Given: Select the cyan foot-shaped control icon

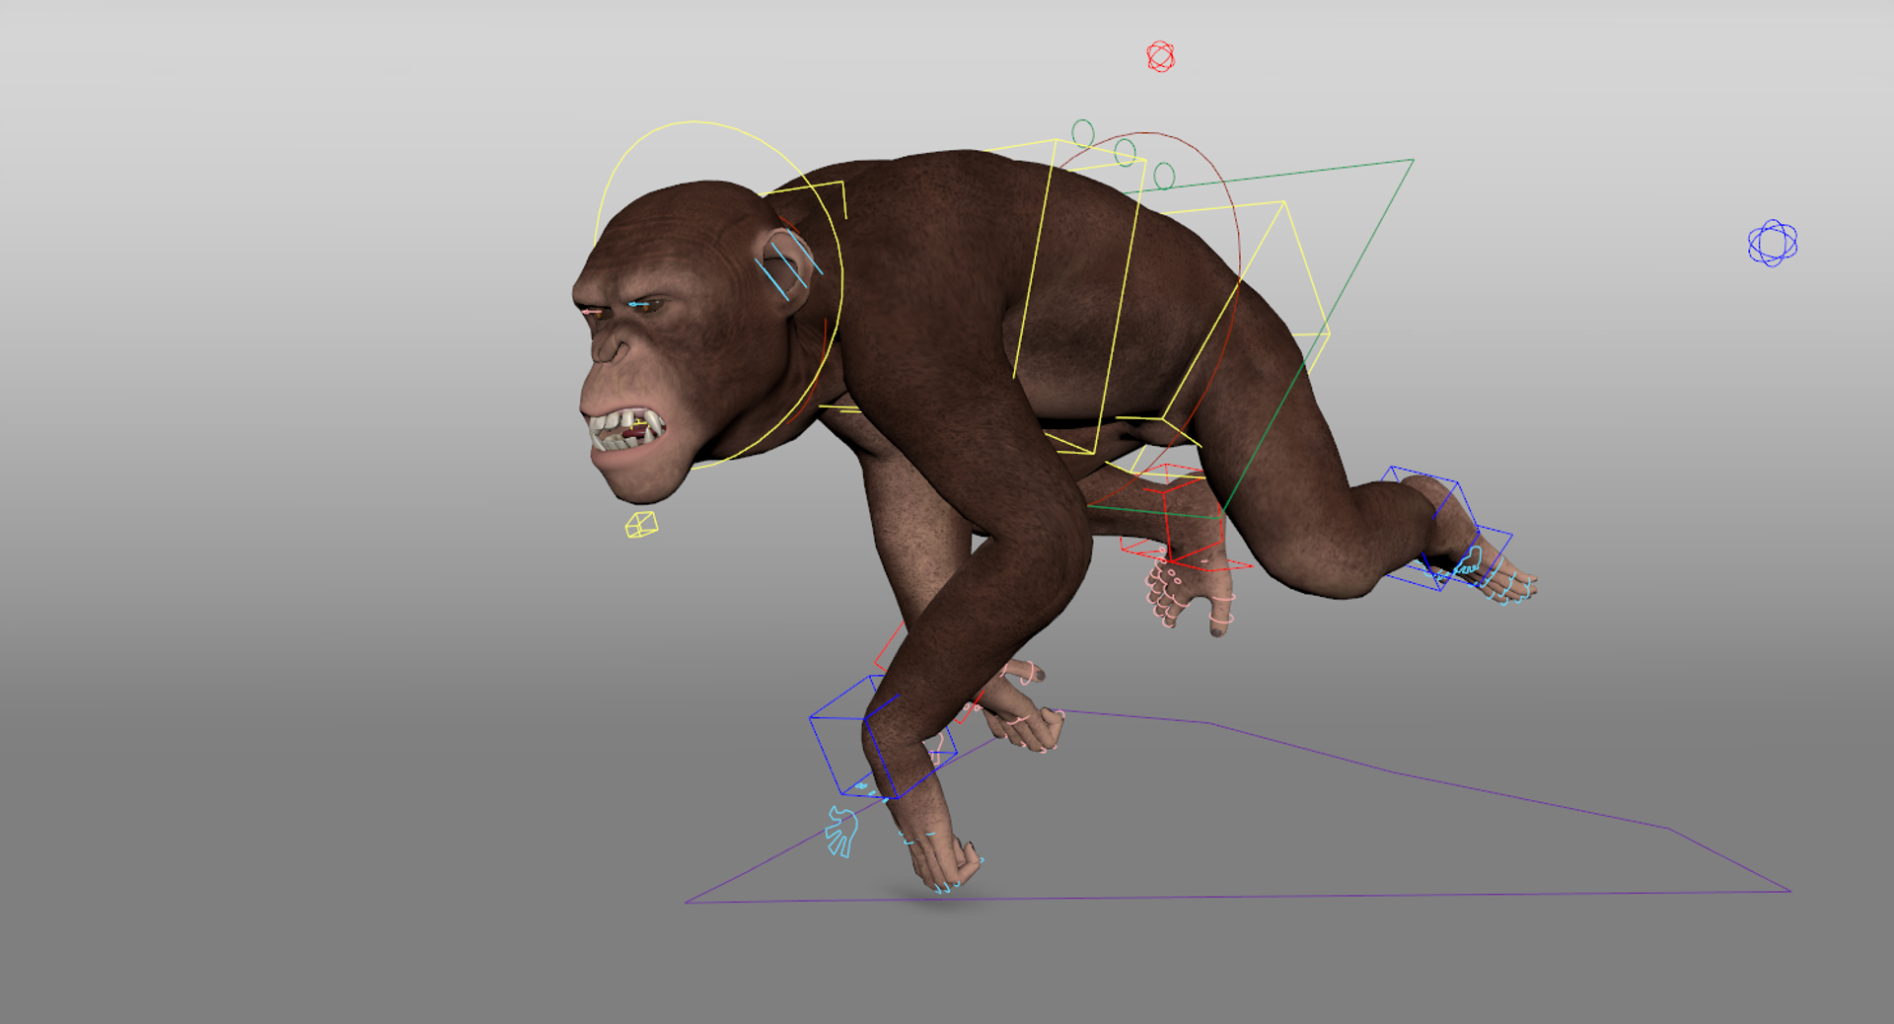Looking at the screenshot, I should (1468, 562).
